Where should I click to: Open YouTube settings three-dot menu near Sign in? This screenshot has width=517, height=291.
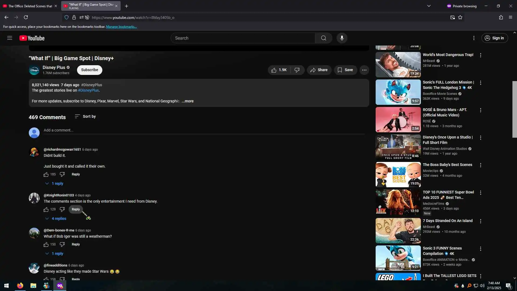(x=474, y=38)
